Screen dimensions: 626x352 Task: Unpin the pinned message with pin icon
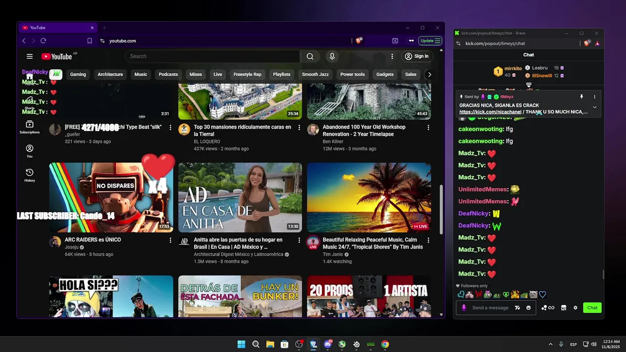click(x=581, y=97)
